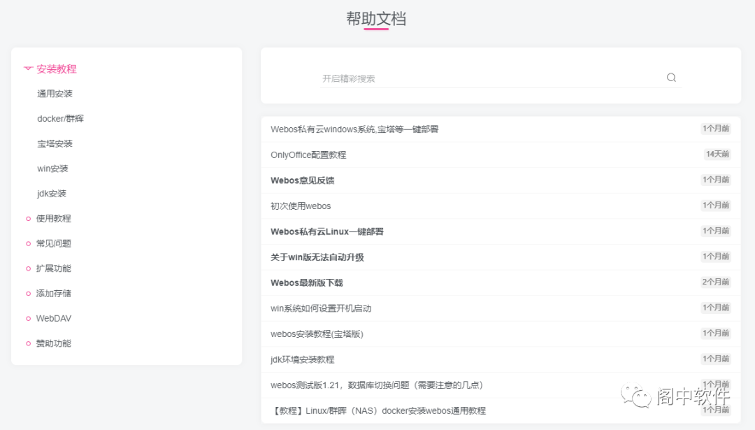Expand the 添加存储 category circle
This screenshot has width=755, height=430.
click(28, 294)
